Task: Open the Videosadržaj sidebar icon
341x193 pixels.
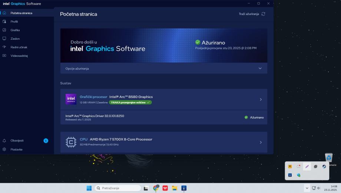Action: (4, 56)
